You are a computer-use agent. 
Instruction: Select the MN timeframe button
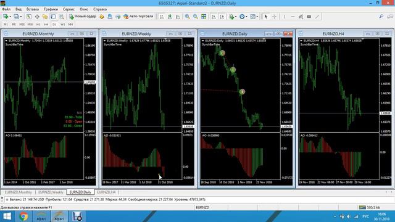(70, 25)
